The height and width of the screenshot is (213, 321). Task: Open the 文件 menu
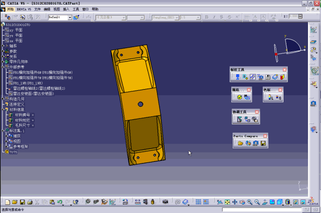tap(38, 9)
